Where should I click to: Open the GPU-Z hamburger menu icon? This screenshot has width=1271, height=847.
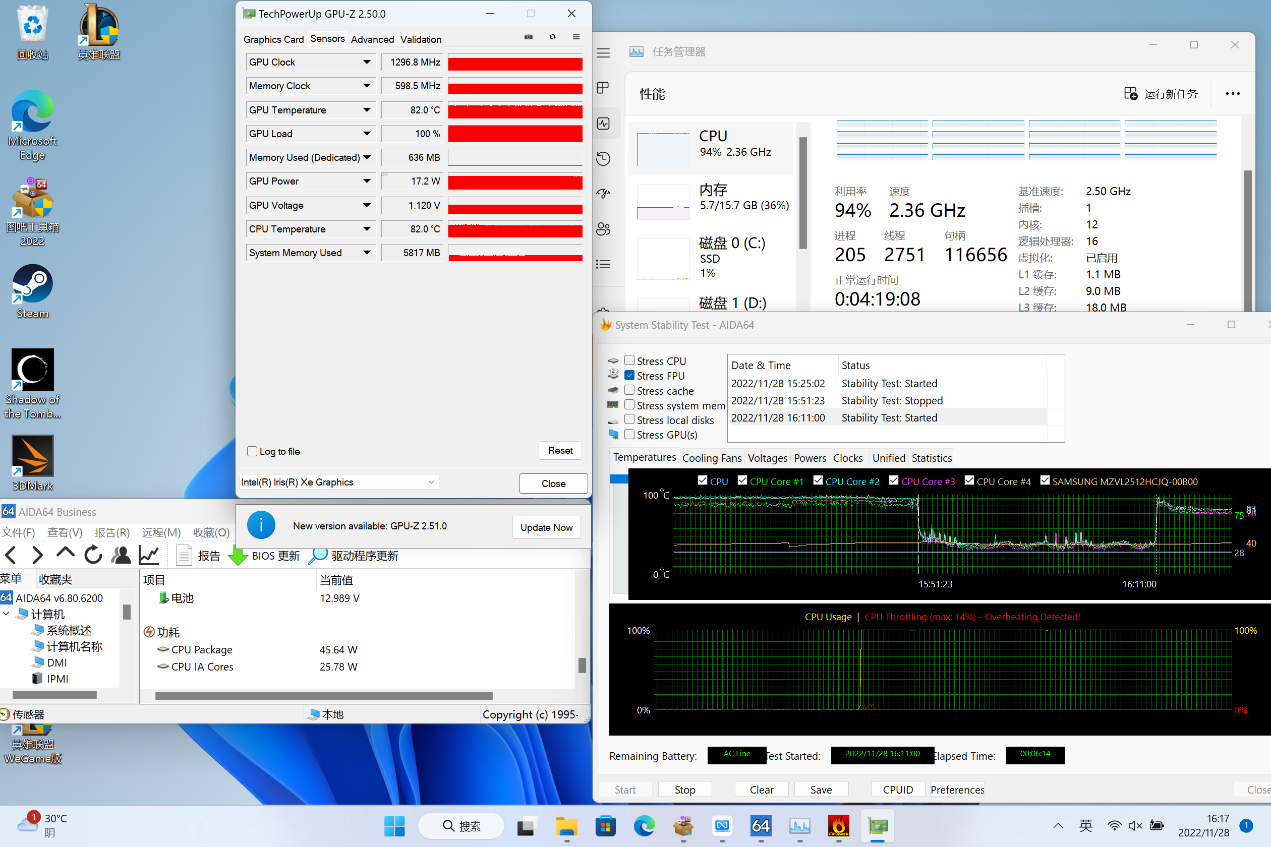click(x=576, y=37)
